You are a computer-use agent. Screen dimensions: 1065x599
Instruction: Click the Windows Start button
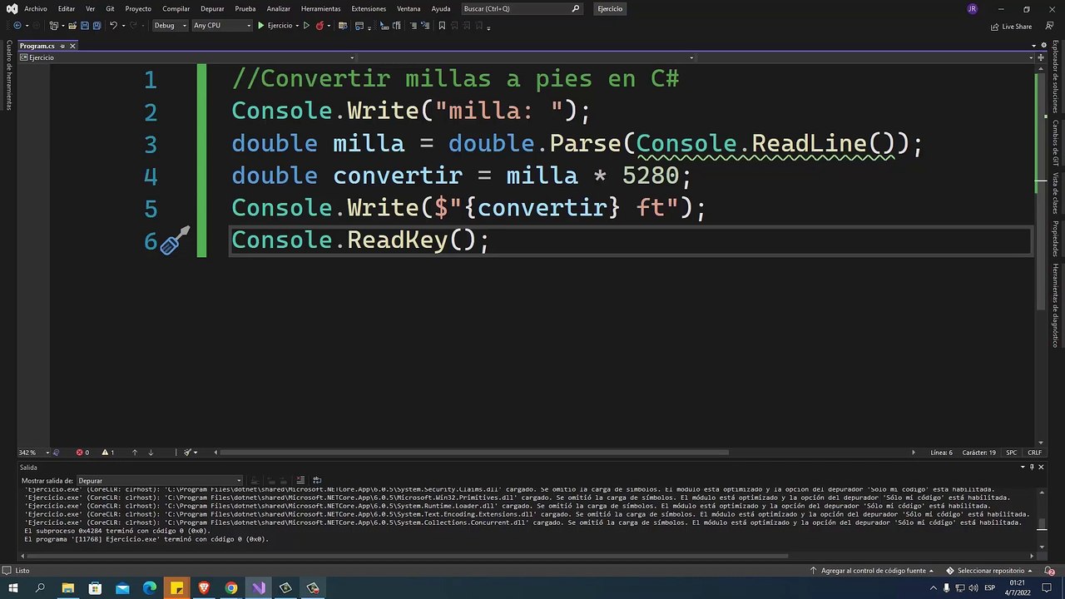pos(12,588)
